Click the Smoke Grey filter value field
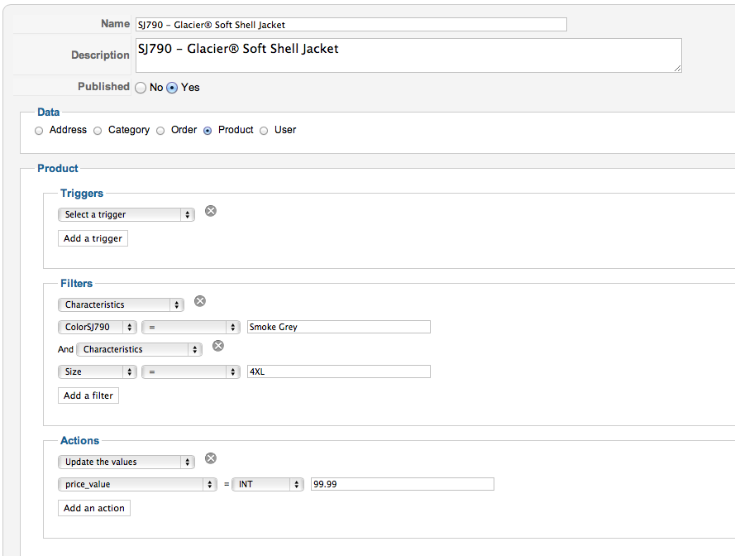735x556 pixels. click(x=339, y=327)
